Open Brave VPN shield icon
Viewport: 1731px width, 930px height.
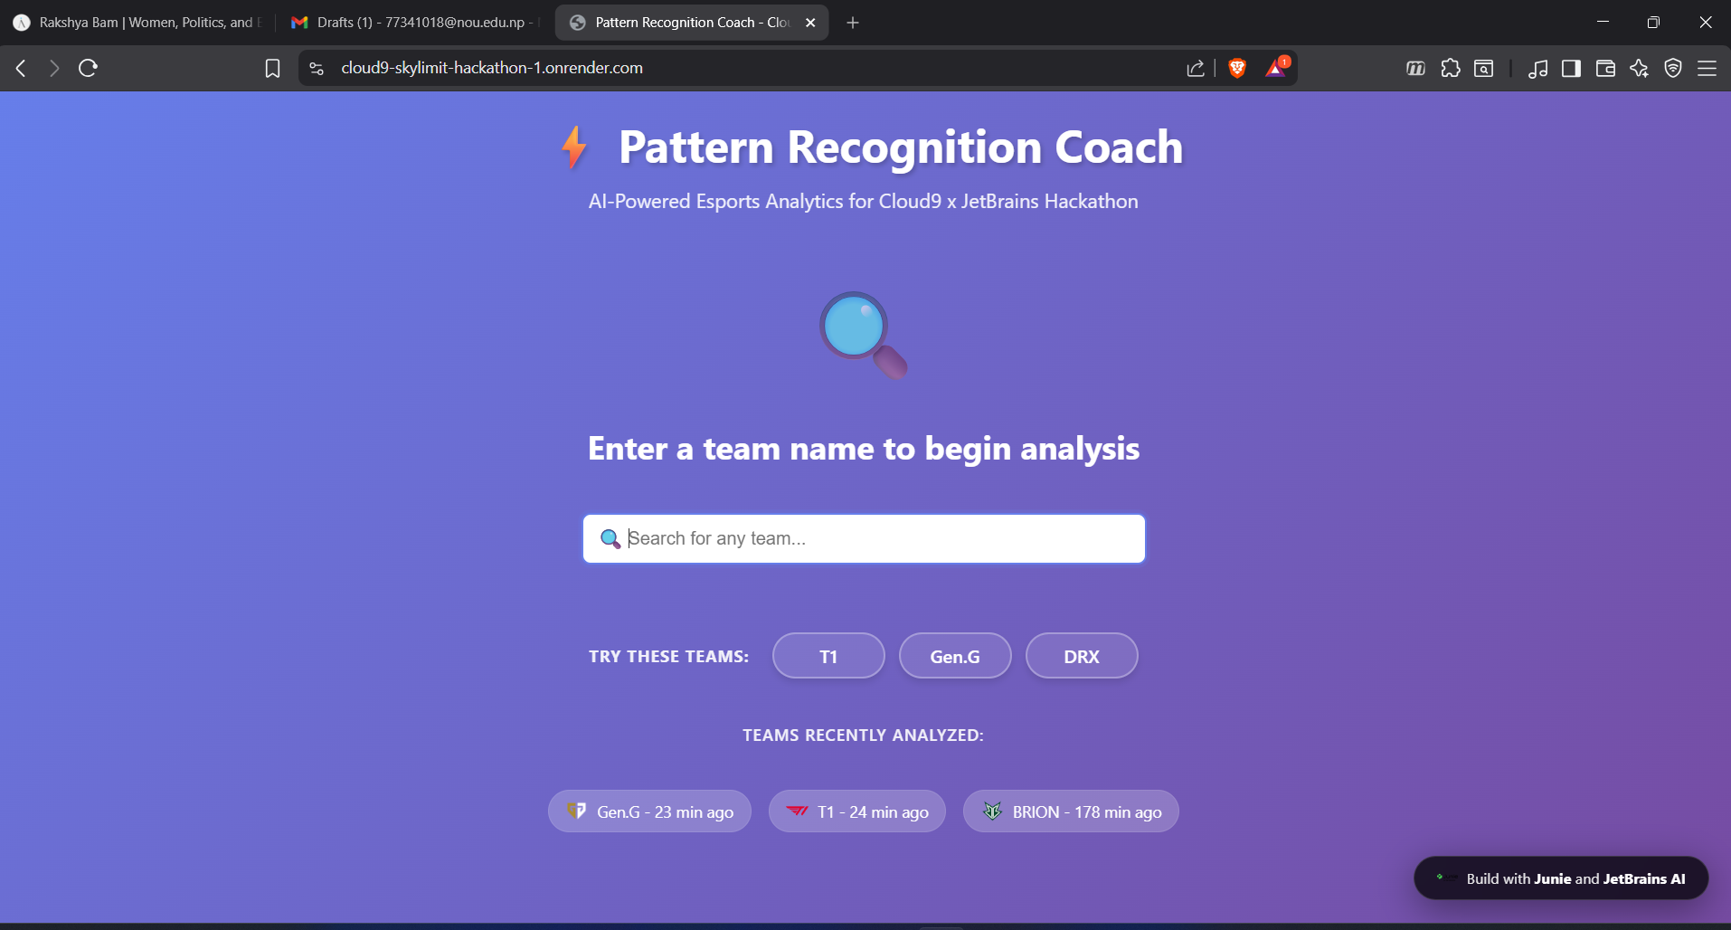tap(1672, 68)
